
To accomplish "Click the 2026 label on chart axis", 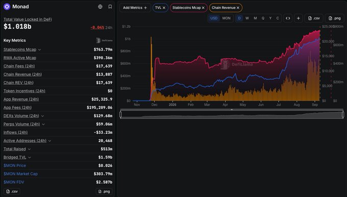I will click(x=172, y=105).
